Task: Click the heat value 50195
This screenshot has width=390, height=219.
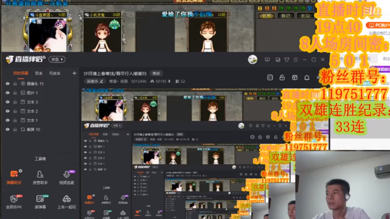Action: (161, 81)
